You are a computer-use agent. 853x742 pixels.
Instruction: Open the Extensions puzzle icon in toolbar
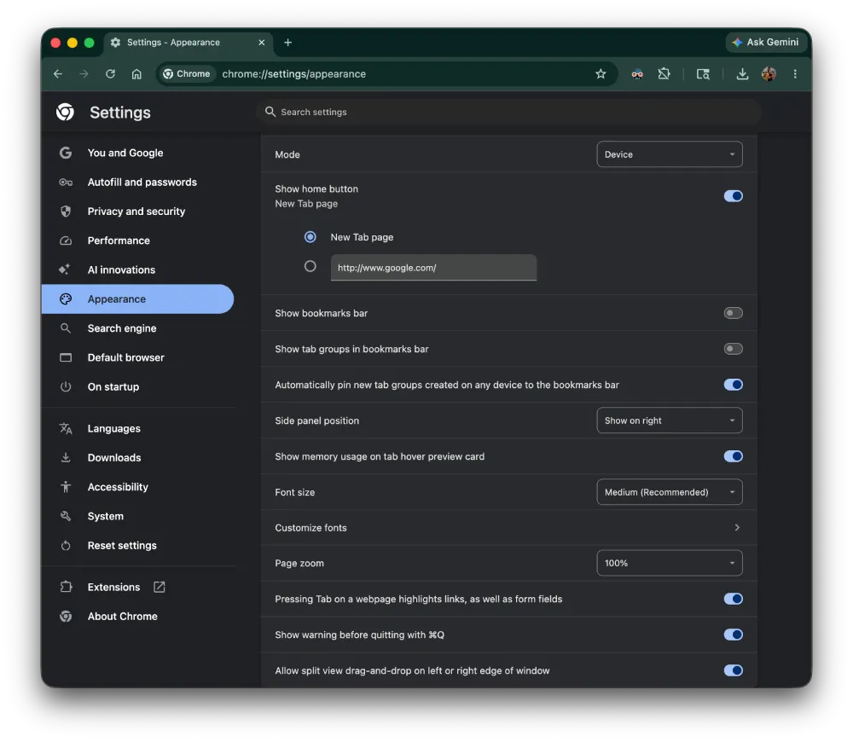(x=664, y=74)
